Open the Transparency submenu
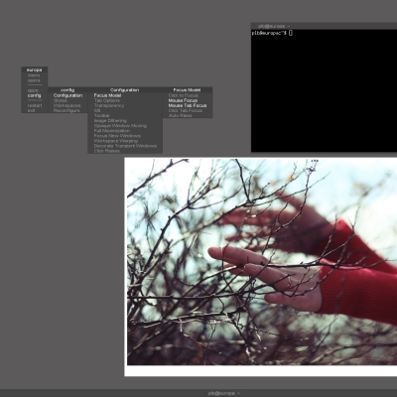 [x=125, y=105]
